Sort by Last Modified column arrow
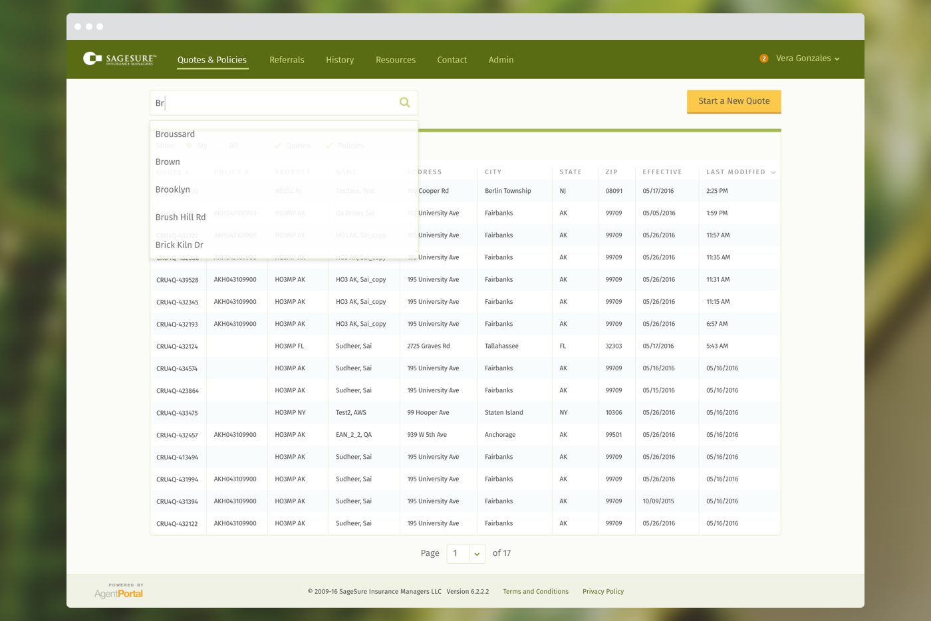 pos(773,172)
